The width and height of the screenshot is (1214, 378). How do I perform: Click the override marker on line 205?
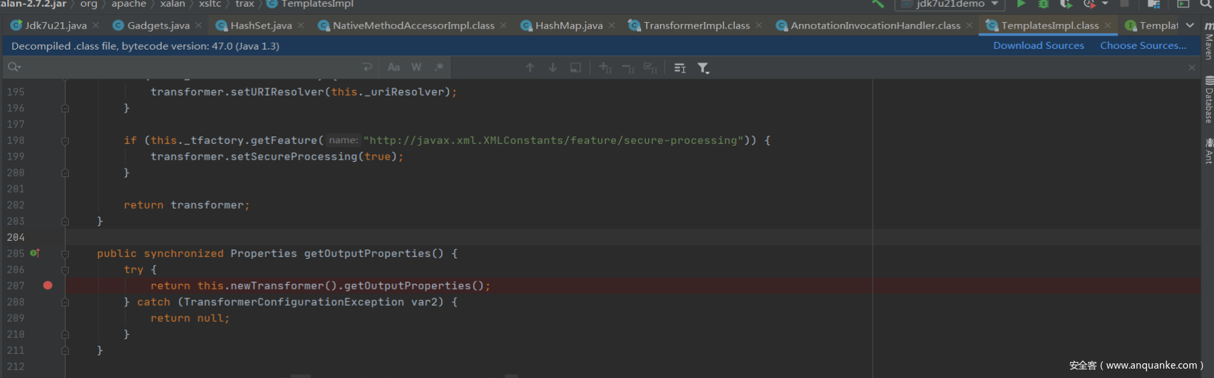35,253
